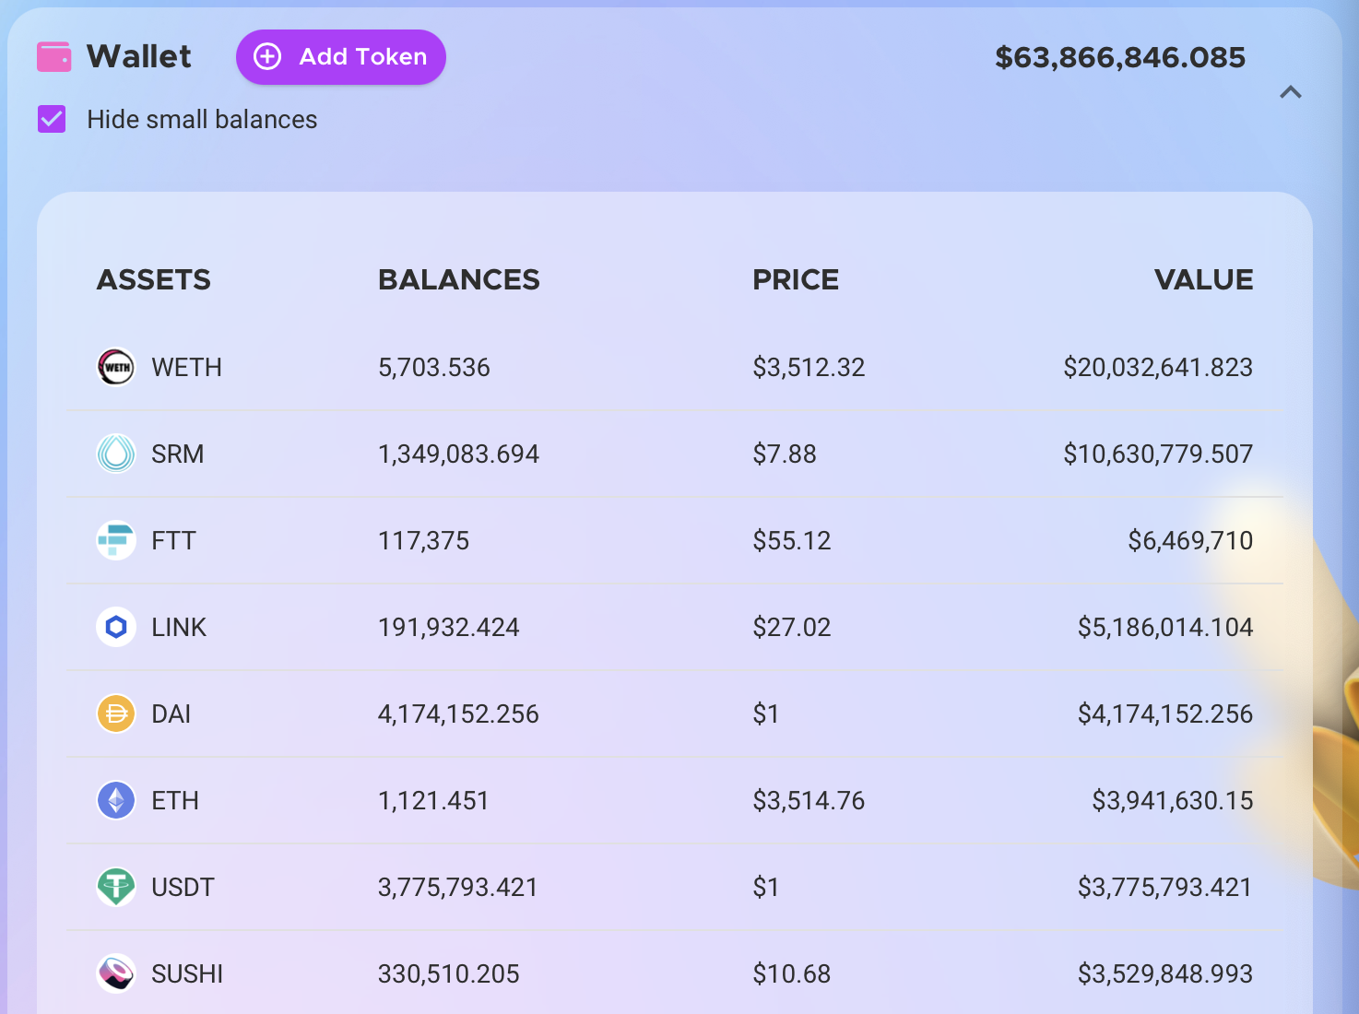Viewport: 1359px width, 1014px height.
Task: Click ETH value $3,941,630.15
Action: [1173, 800]
